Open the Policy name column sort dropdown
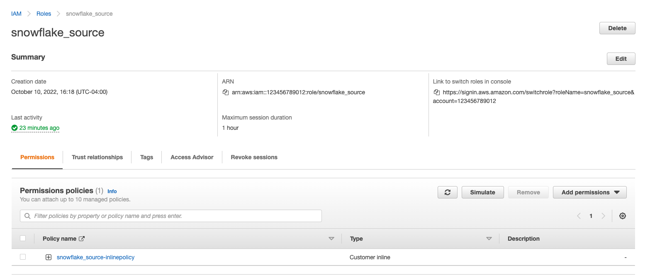 tap(331, 238)
